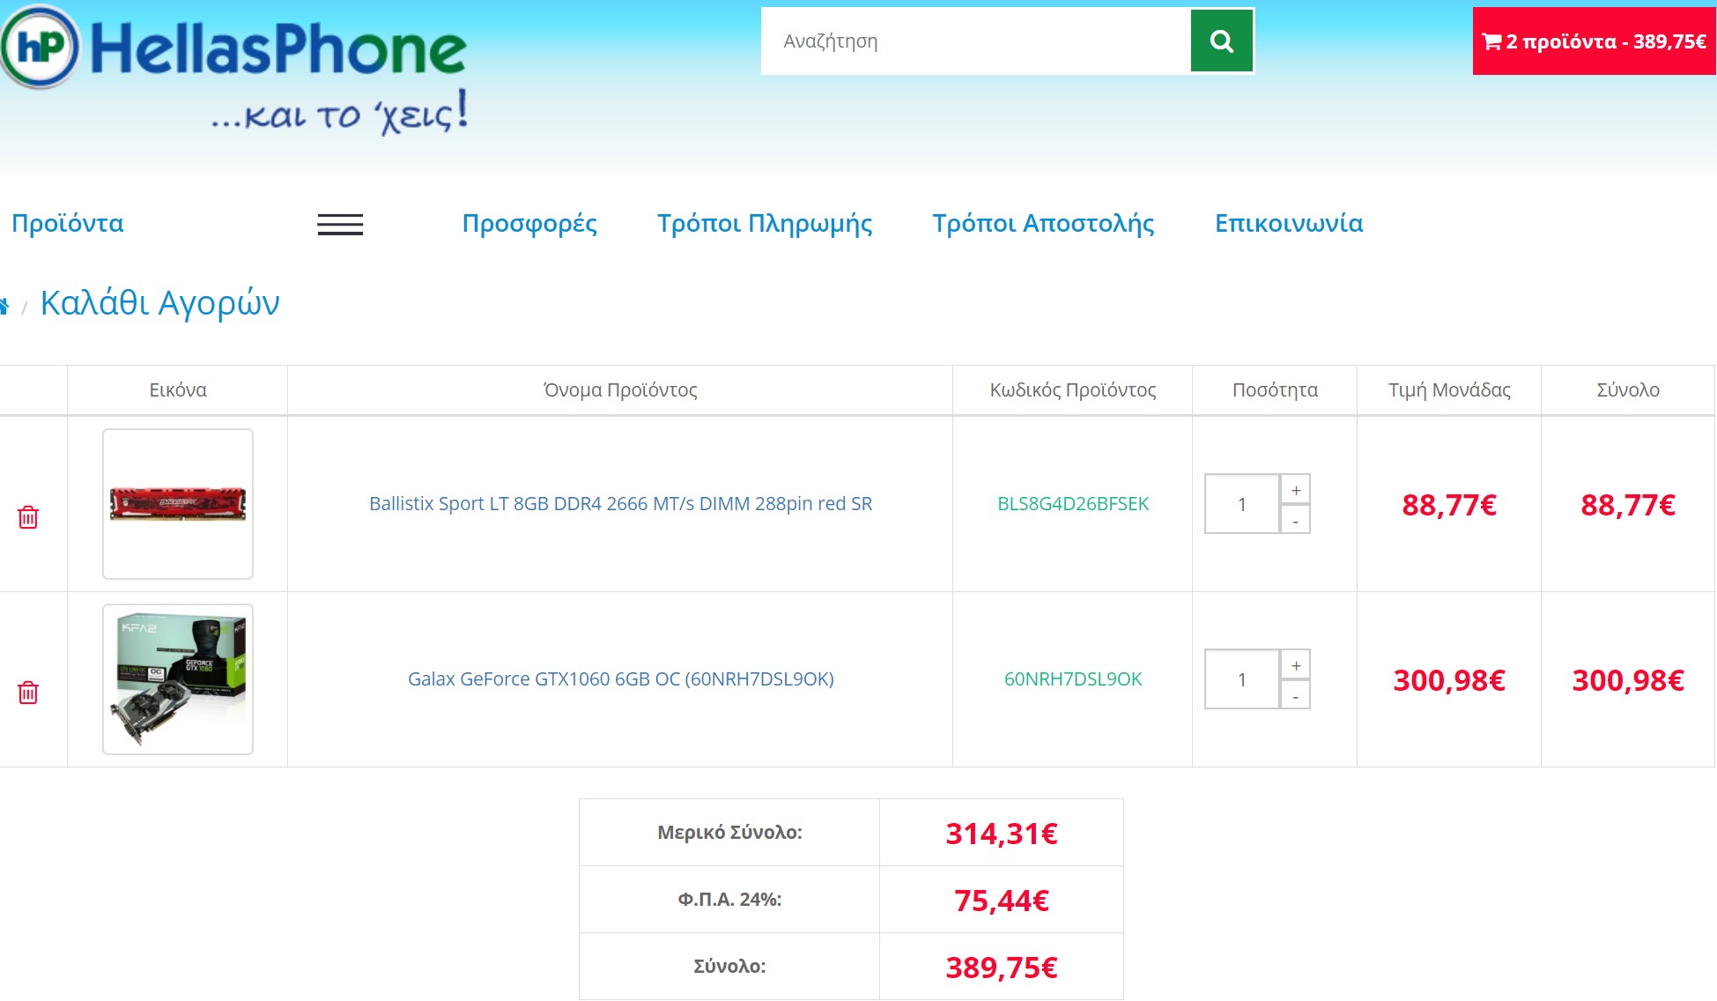Remove Ballistix Sport RAM with trash icon

tap(28, 517)
